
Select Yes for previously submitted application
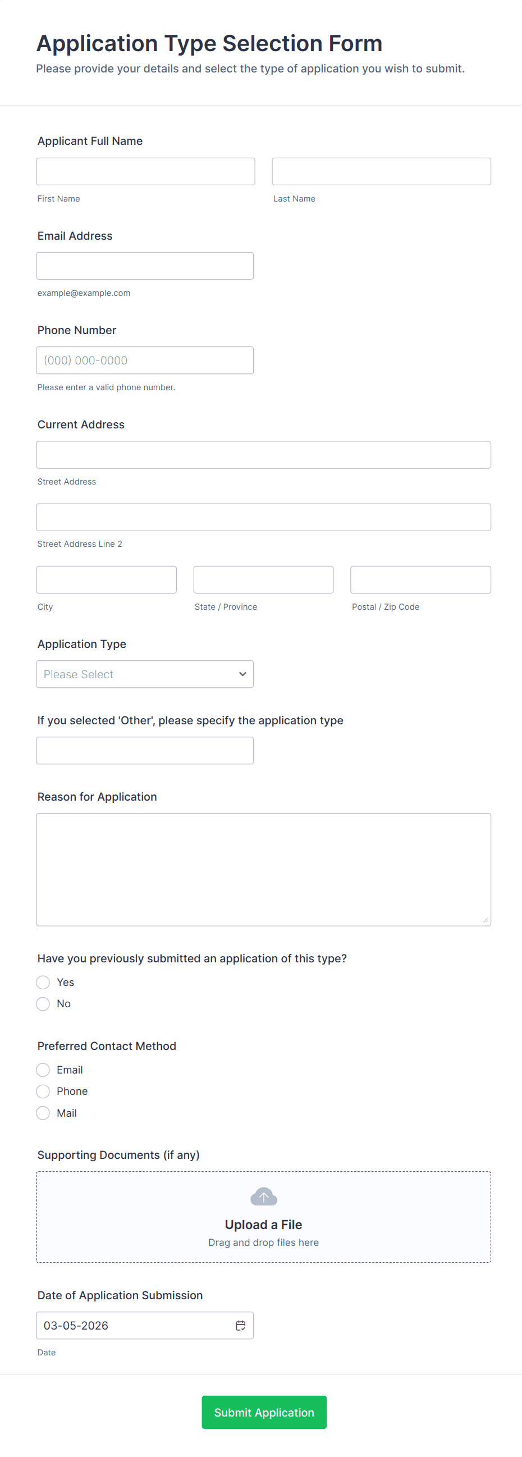[x=43, y=982]
